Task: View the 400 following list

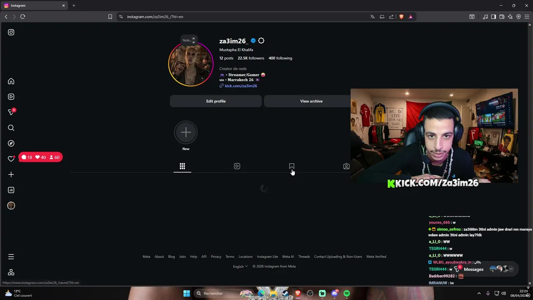Action: [x=280, y=58]
